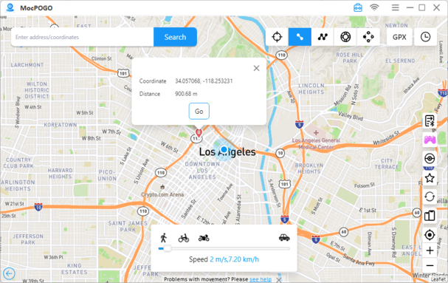The image size is (448, 283).
Task: Click the pink game controller icon
Action: [x=430, y=140]
